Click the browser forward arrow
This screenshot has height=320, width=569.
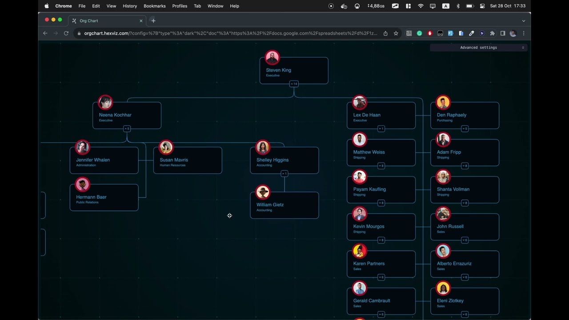pyautogui.click(x=56, y=33)
